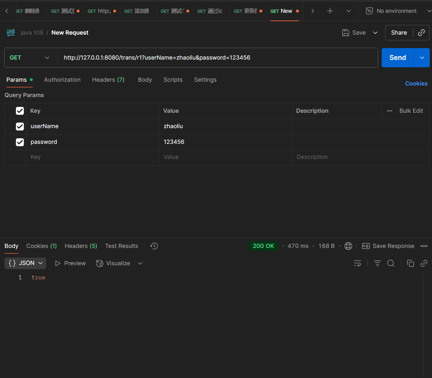Select the response Body tab

pyautogui.click(x=12, y=246)
